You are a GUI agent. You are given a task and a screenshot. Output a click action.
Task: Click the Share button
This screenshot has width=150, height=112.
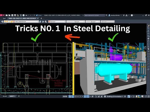pos(39,15)
